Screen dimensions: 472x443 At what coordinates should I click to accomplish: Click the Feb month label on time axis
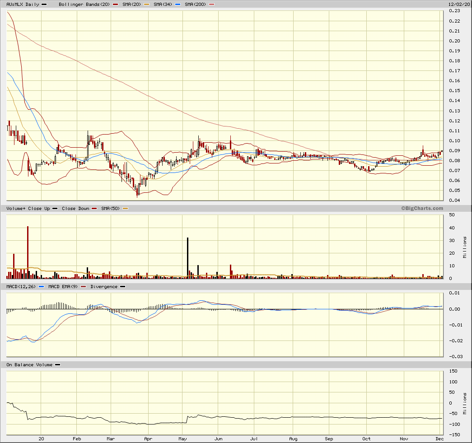click(77, 439)
